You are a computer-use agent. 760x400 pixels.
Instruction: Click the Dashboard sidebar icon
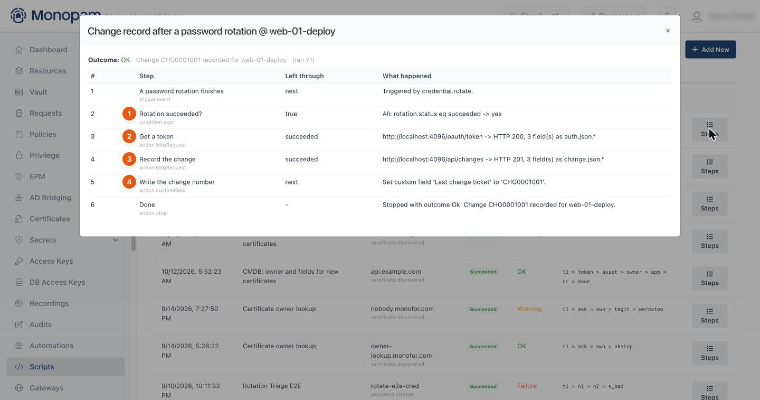[x=19, y=50]
